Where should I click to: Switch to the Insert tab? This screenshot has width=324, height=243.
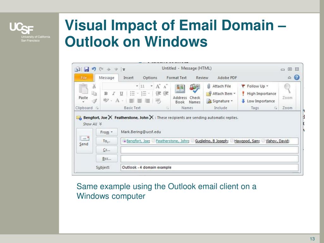[128, 78]
